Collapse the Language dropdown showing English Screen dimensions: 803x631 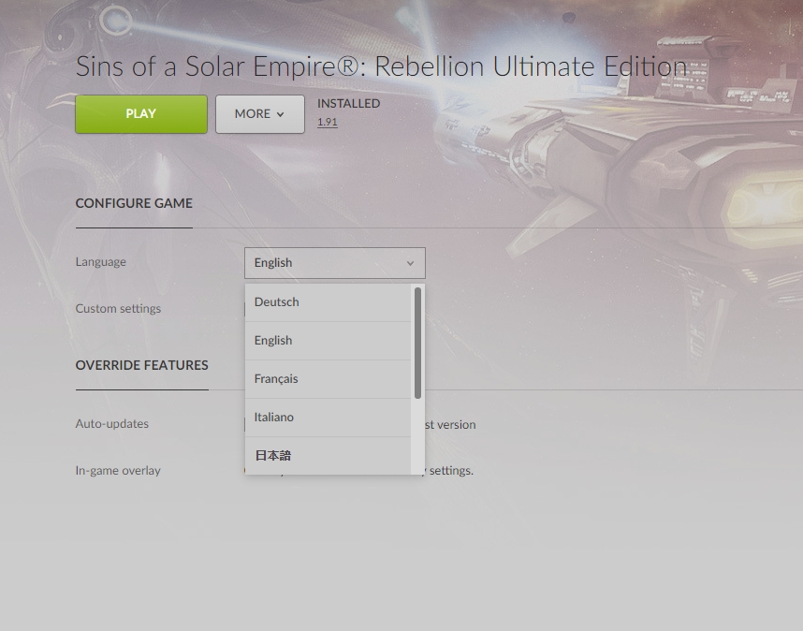(x=335, y=263)
